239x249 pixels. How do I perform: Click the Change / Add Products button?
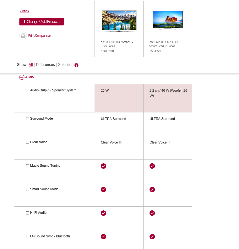click(x=41, y=22)
